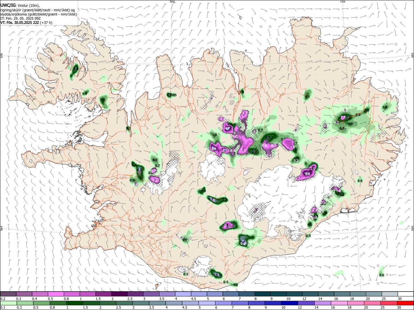The height and width of the screenshot is (310, 414).
Task: Click the 3.4 rain value on the map
Action: (348, 118)
